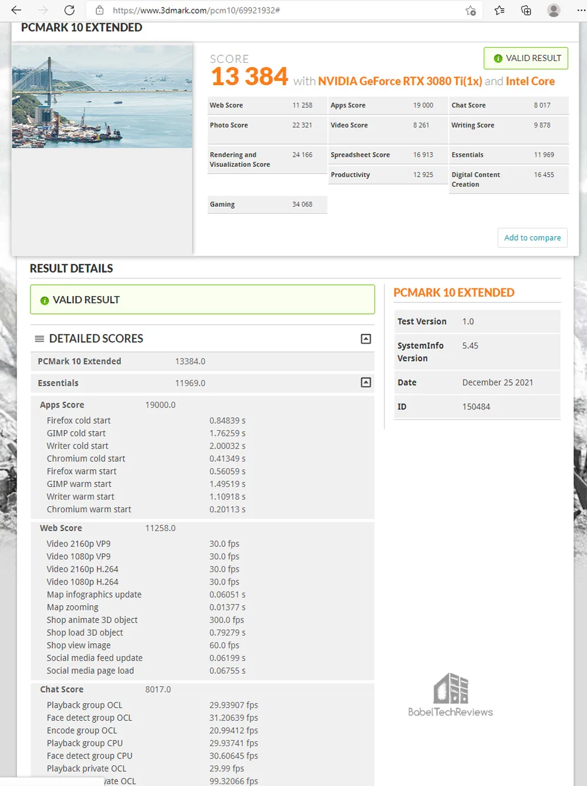Screen dimensions: 587x786
Task: Select the Spreadsheet Score value 16 913
Action: click(423, 154)
